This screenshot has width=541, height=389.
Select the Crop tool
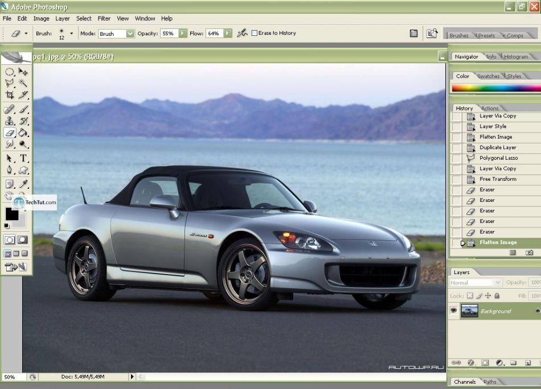coord(9,94)
